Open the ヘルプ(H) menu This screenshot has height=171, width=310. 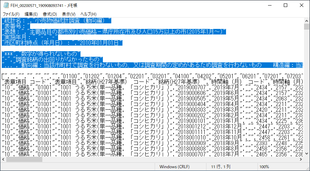pos(88,14)
